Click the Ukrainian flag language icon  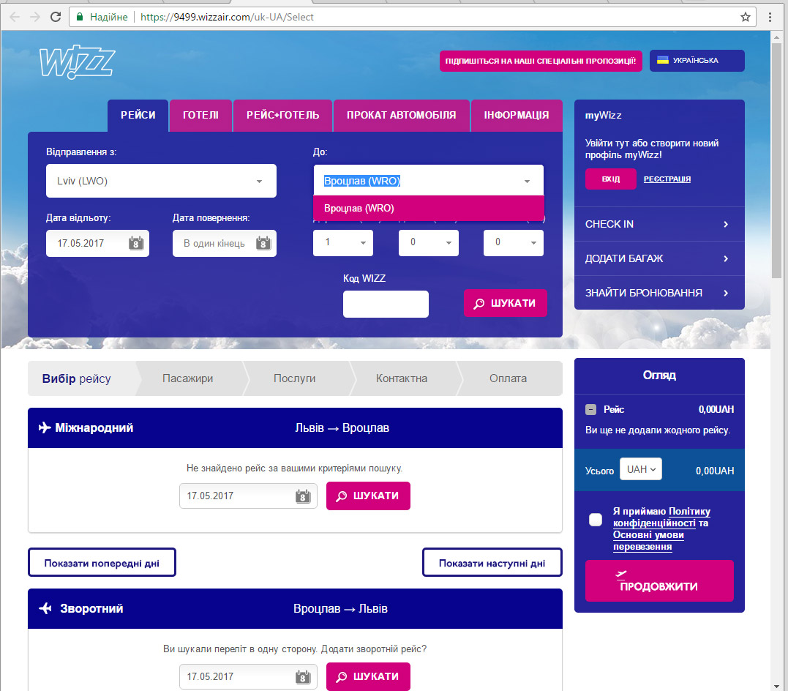pos(663,60)
